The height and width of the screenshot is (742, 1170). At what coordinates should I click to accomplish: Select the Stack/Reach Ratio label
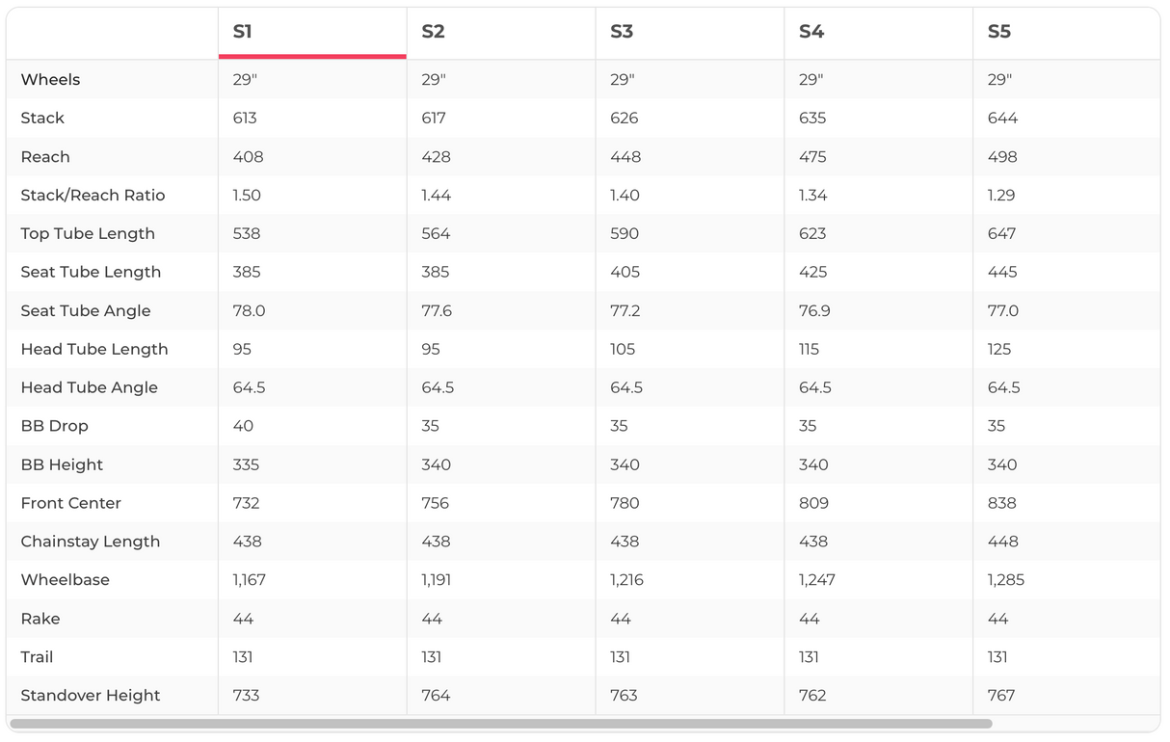[x=93, y=195]
